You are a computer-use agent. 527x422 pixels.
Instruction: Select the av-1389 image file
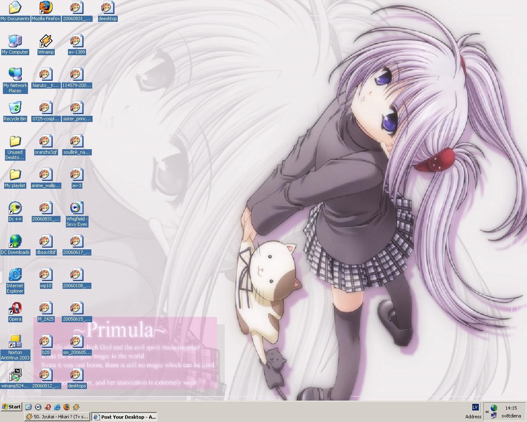point(77,45)
